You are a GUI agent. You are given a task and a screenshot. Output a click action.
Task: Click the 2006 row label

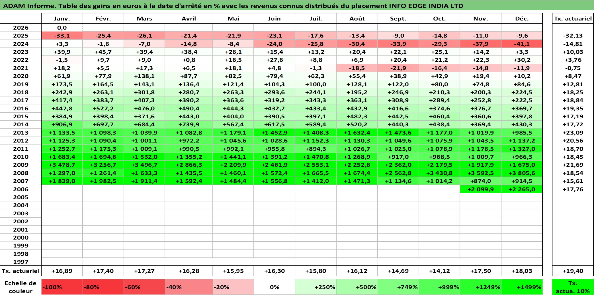(21, 189)
